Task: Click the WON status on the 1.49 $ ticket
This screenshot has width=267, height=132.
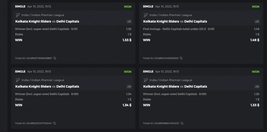Action: tap(256, 7)
